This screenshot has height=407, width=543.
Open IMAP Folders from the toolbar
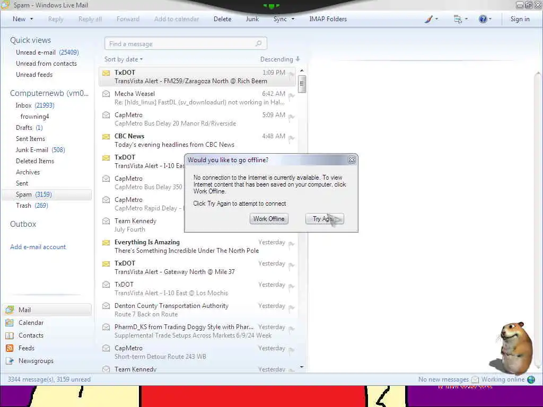tap(328, 19)
